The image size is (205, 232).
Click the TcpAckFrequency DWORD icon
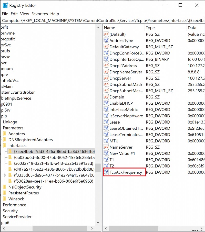[x=106, y=172]
